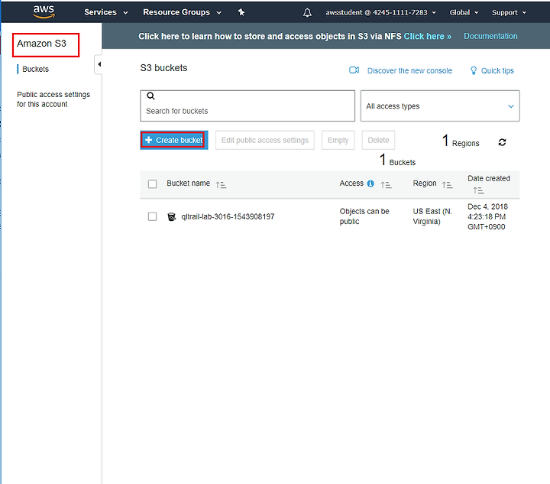Open Discover the new console link
The image size is (550, 484).
[x=409, y=70]
